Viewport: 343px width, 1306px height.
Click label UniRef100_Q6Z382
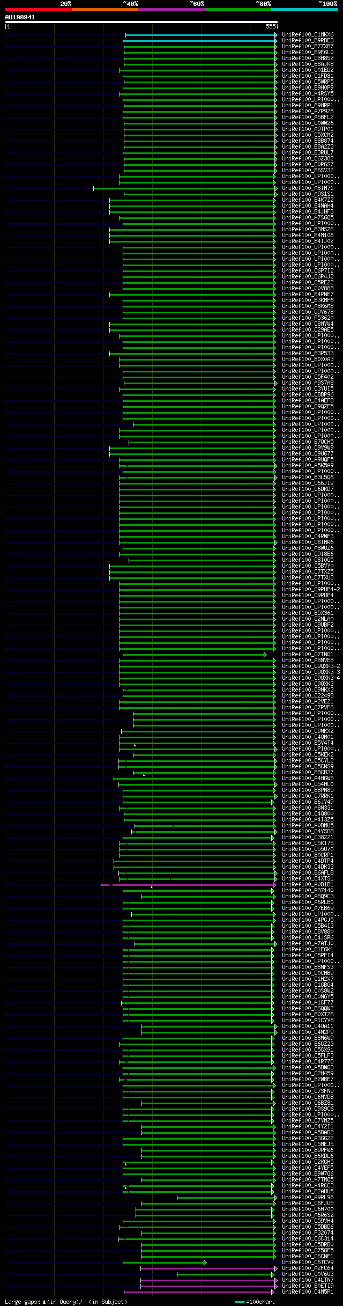(308, 159)
